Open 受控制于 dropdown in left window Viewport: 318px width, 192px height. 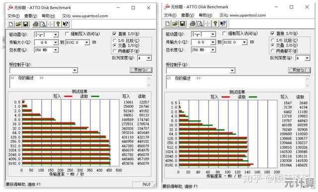pos(75,70)
